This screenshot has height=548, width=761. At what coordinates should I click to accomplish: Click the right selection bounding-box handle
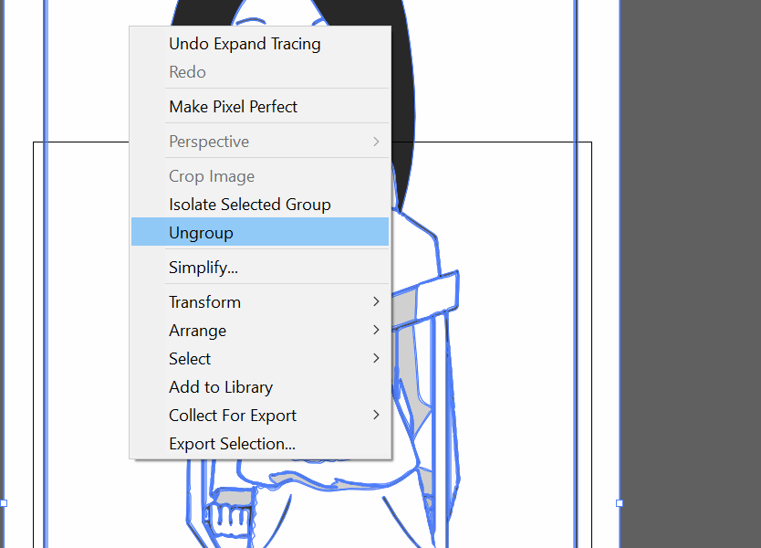pos(620,503)
